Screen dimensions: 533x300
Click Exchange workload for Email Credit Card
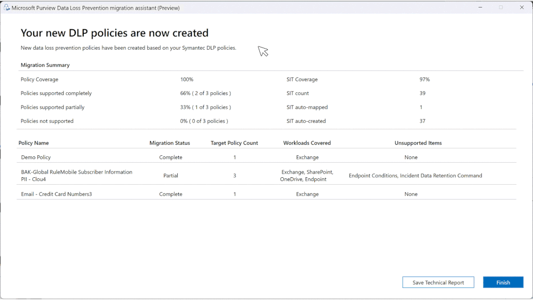(x=307, y=194)
